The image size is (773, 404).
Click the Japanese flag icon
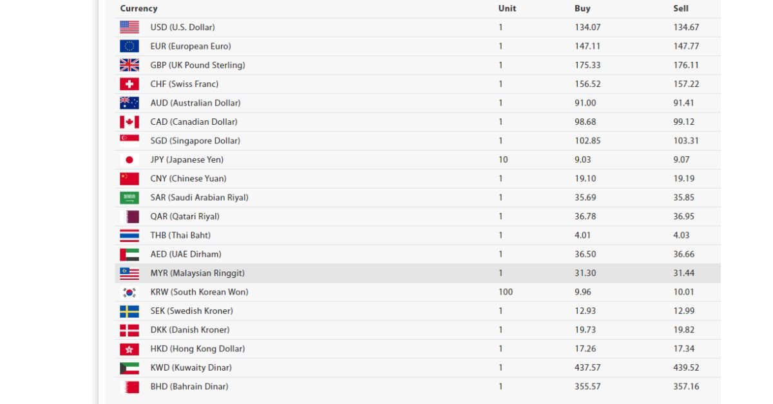tap(129, 160)
